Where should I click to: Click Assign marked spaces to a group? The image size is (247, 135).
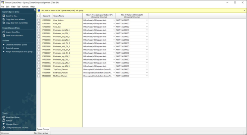20,52
